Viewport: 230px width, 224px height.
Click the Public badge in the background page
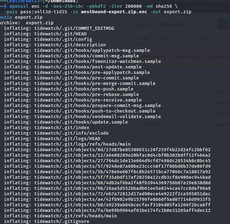click(x=193, y=24)
